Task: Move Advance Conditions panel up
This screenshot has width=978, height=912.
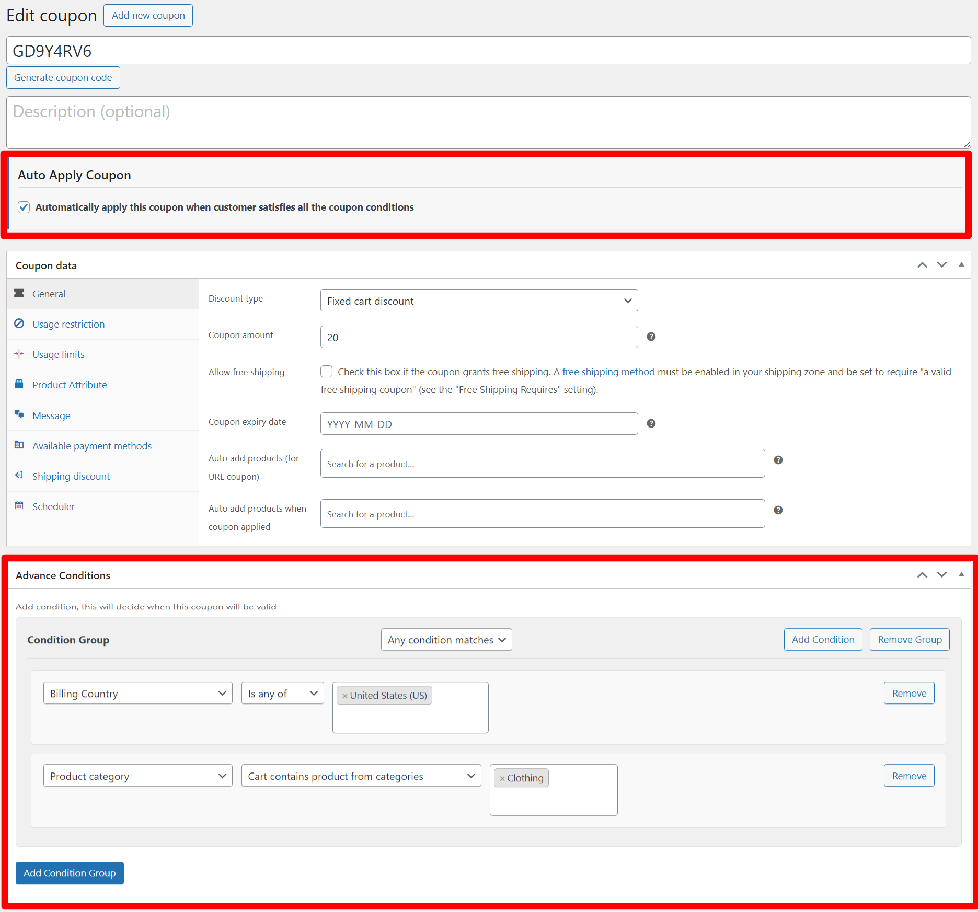Action: coord(923,575)
